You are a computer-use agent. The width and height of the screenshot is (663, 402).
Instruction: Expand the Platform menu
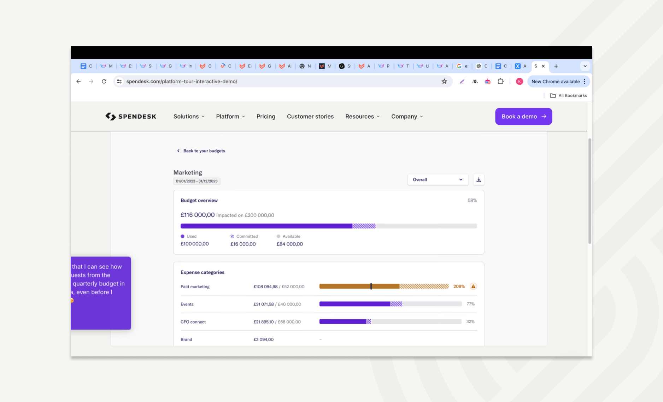pyautogui.click(x=230, y=117)
